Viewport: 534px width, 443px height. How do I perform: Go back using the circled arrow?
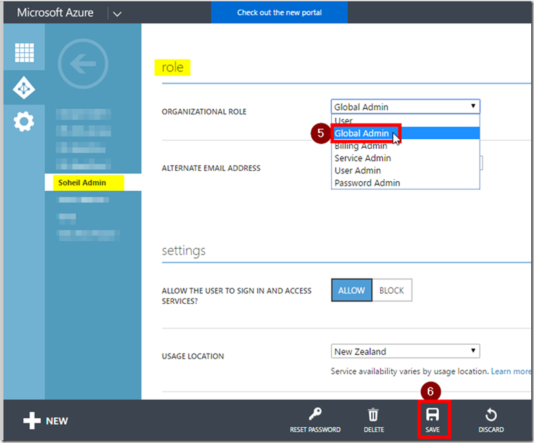83,63
